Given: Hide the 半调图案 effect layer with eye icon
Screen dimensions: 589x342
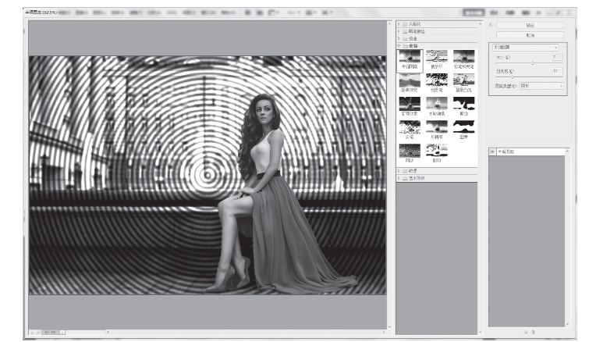Looking at the screenshot, I should click(x=493, y=152).
